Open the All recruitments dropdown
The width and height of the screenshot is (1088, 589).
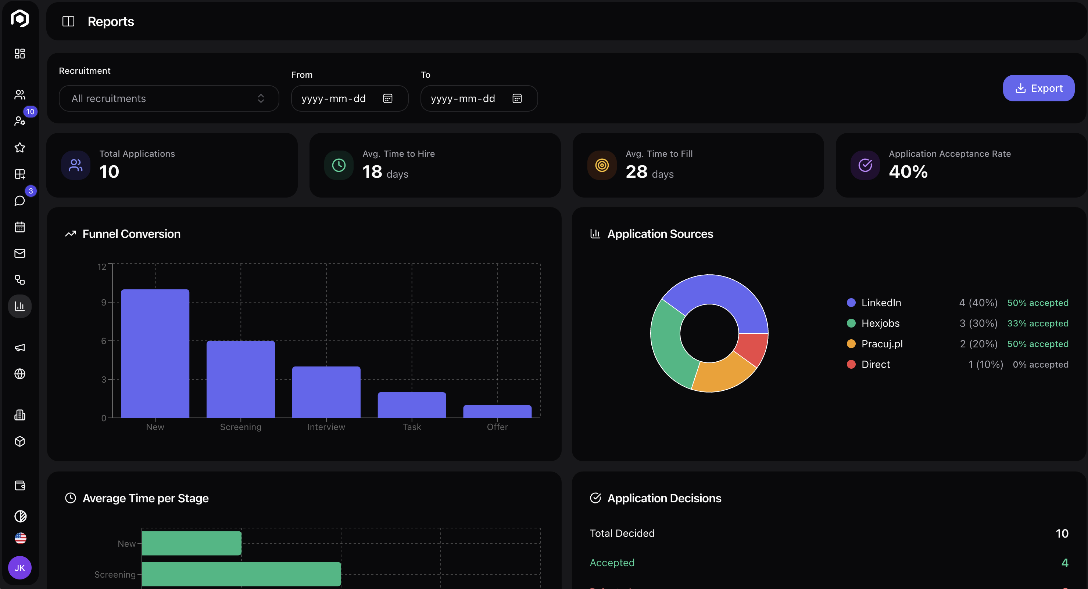pyautogui.click(x=168, y=98)
